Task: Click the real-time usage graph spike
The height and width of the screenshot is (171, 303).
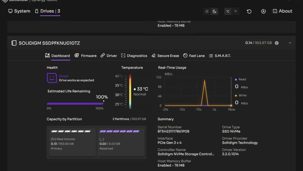Action: pyautogui.click(x=205, y=92)
